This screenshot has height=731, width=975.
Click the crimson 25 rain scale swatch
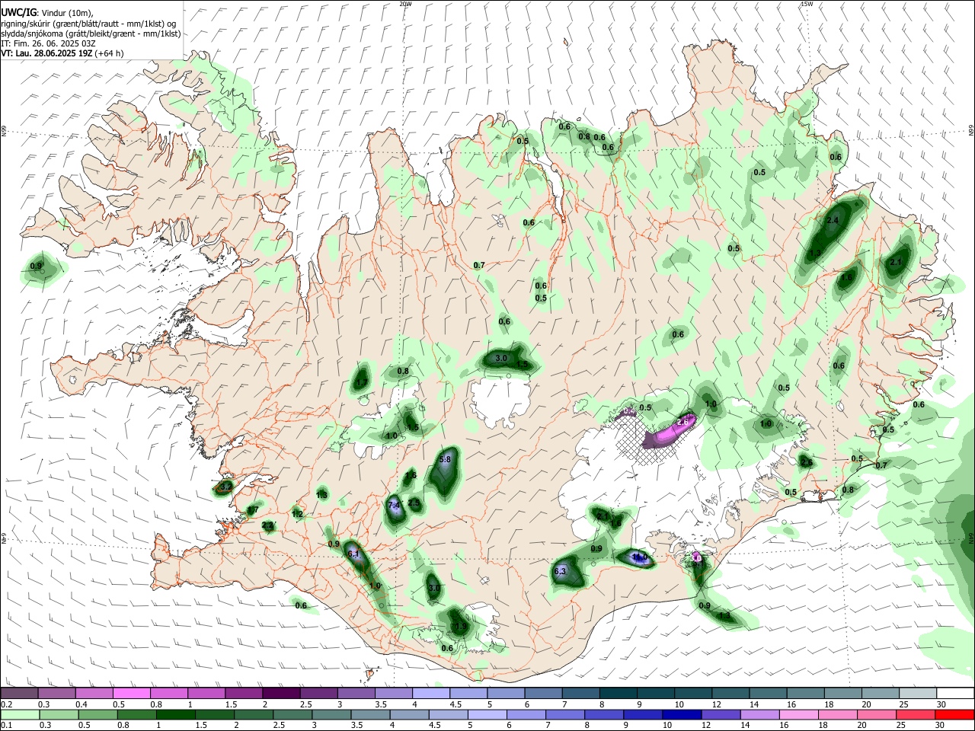coord(916,714)
